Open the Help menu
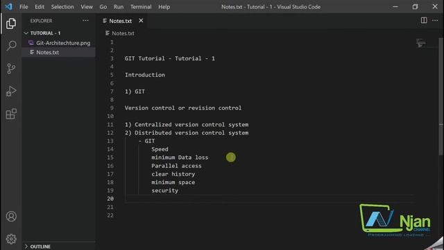 pyautogui.click(x=164, y=7)
